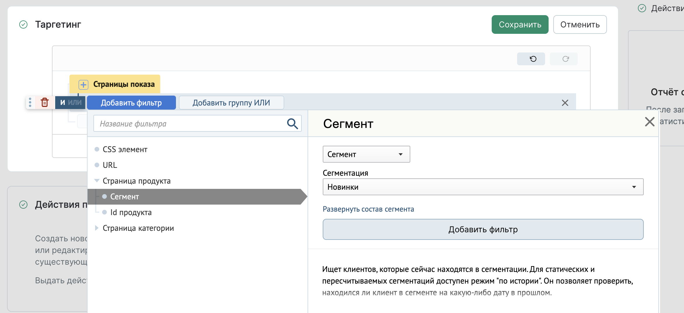Click the redo arrow icon

(x=566, y=59)
